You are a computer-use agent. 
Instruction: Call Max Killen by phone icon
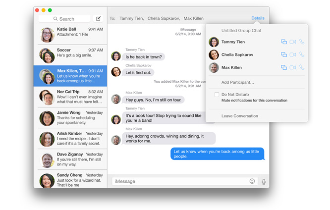click(302, 67)
